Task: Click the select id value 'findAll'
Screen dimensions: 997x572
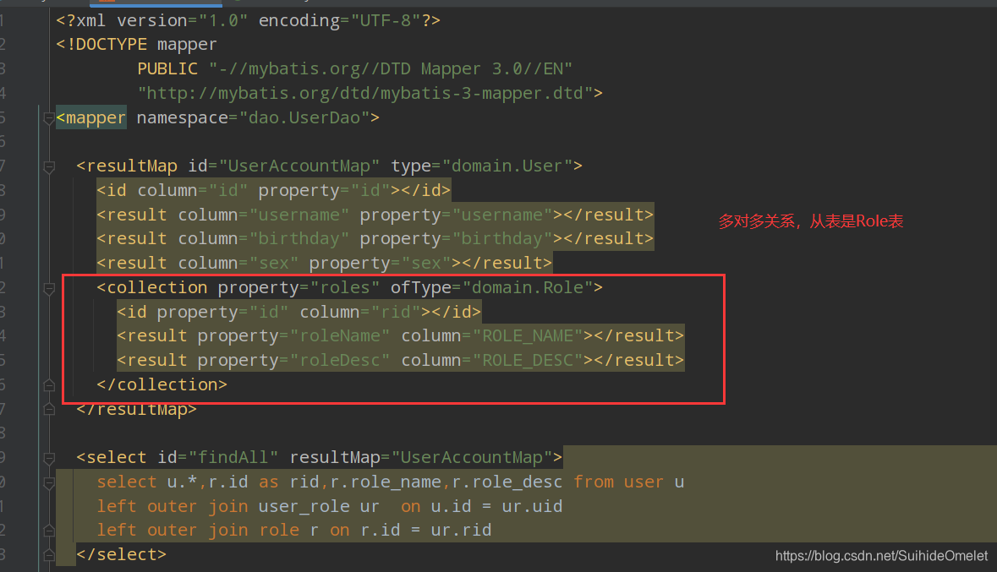Action: tap(233, 458)
